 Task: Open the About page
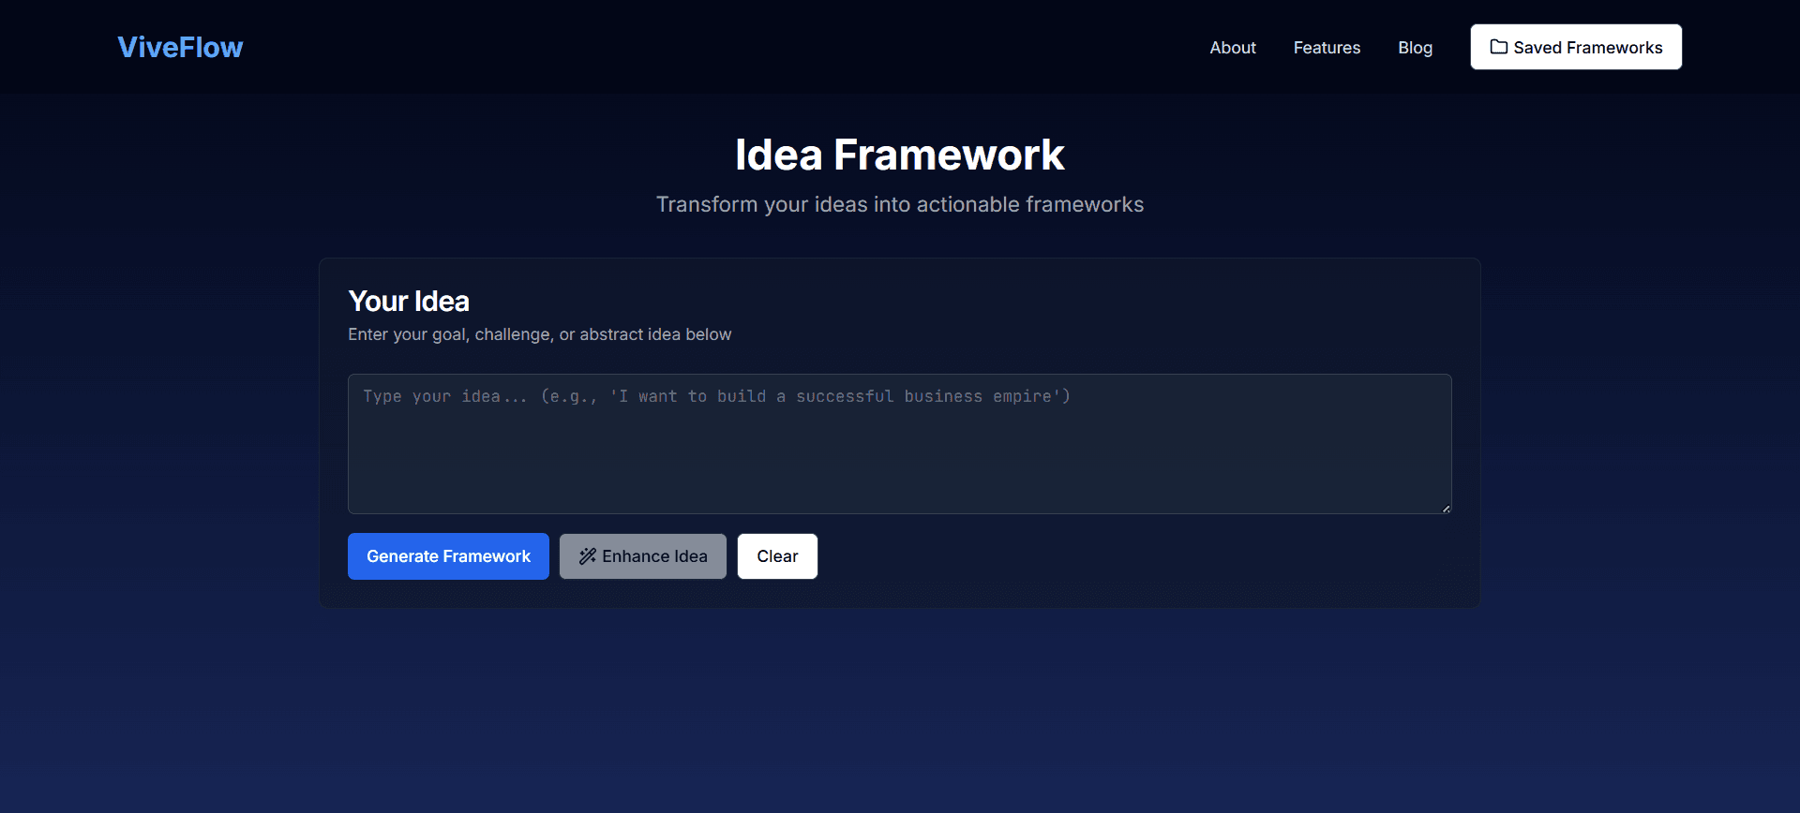pos(1232,48)
